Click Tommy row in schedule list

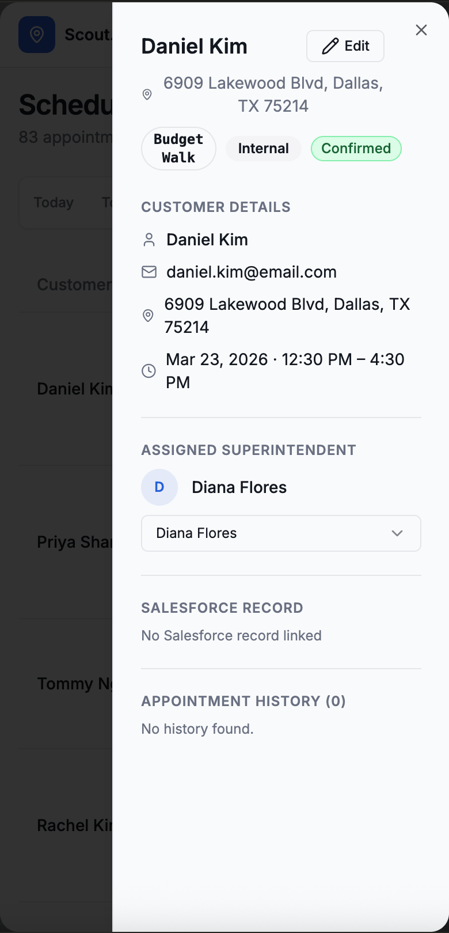click(x=74, y=684)
